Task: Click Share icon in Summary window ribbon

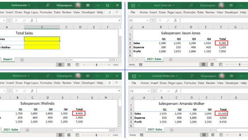Action: click(x=109, y=12)
